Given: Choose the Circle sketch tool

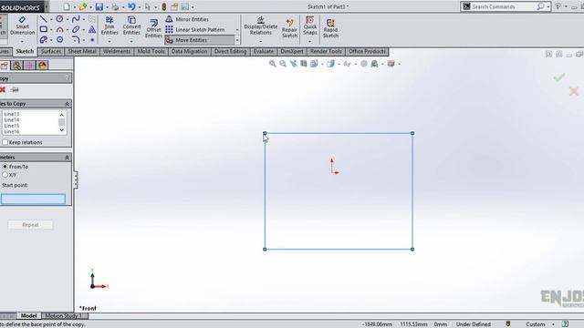Looking at the screenshot, I should (59, 19).
